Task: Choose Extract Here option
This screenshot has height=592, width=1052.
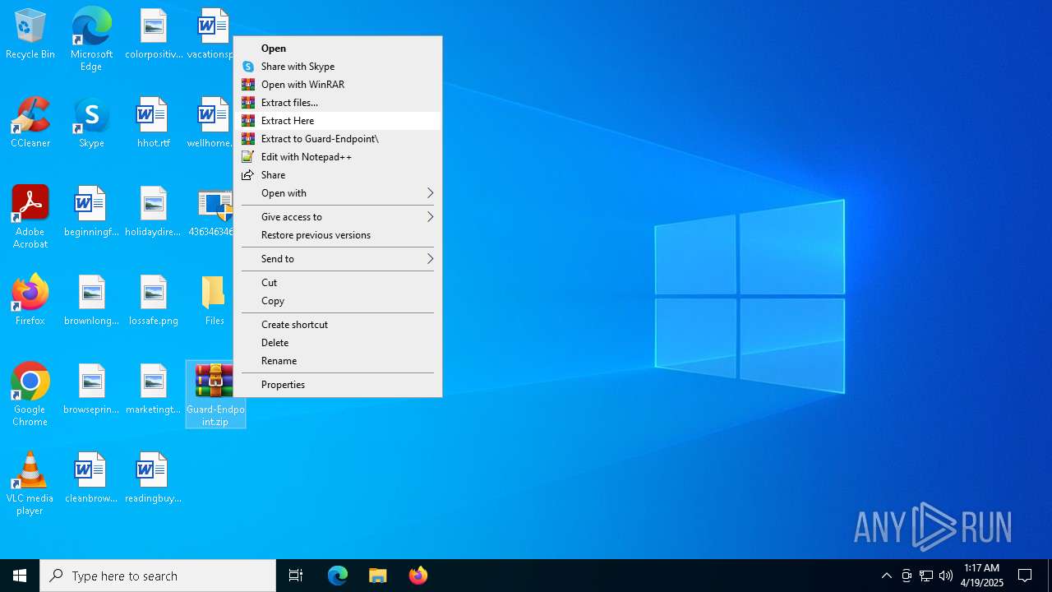Action: point(338,121)
